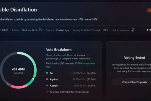Click the green For legend dot
Viewport: 151px width, 101px height.
(47, 73)
